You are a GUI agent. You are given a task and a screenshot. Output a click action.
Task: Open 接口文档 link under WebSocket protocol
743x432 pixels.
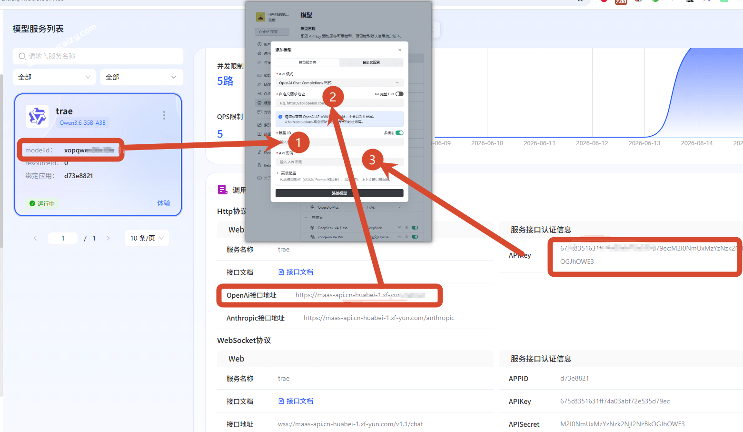point(296,401)
